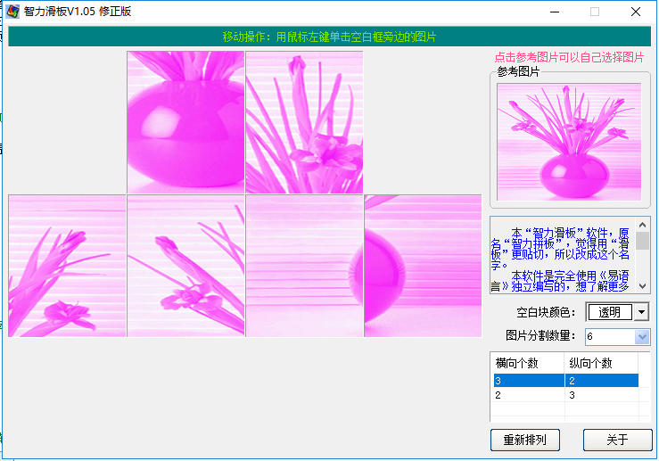Select the 3 by 2 layout row

564,381
